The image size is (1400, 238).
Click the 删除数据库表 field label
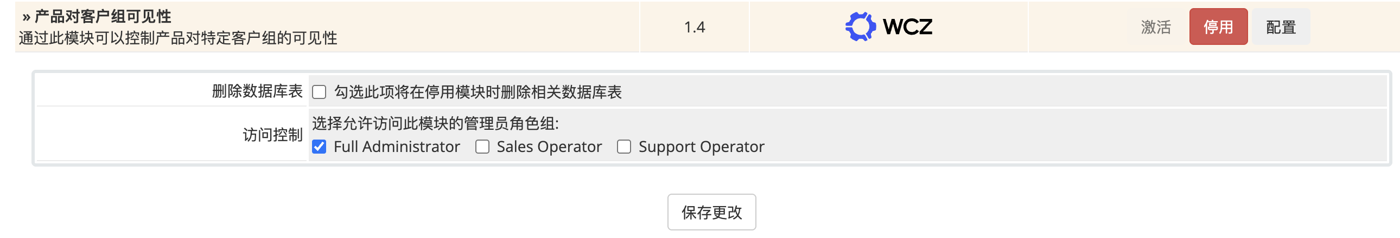257,91
